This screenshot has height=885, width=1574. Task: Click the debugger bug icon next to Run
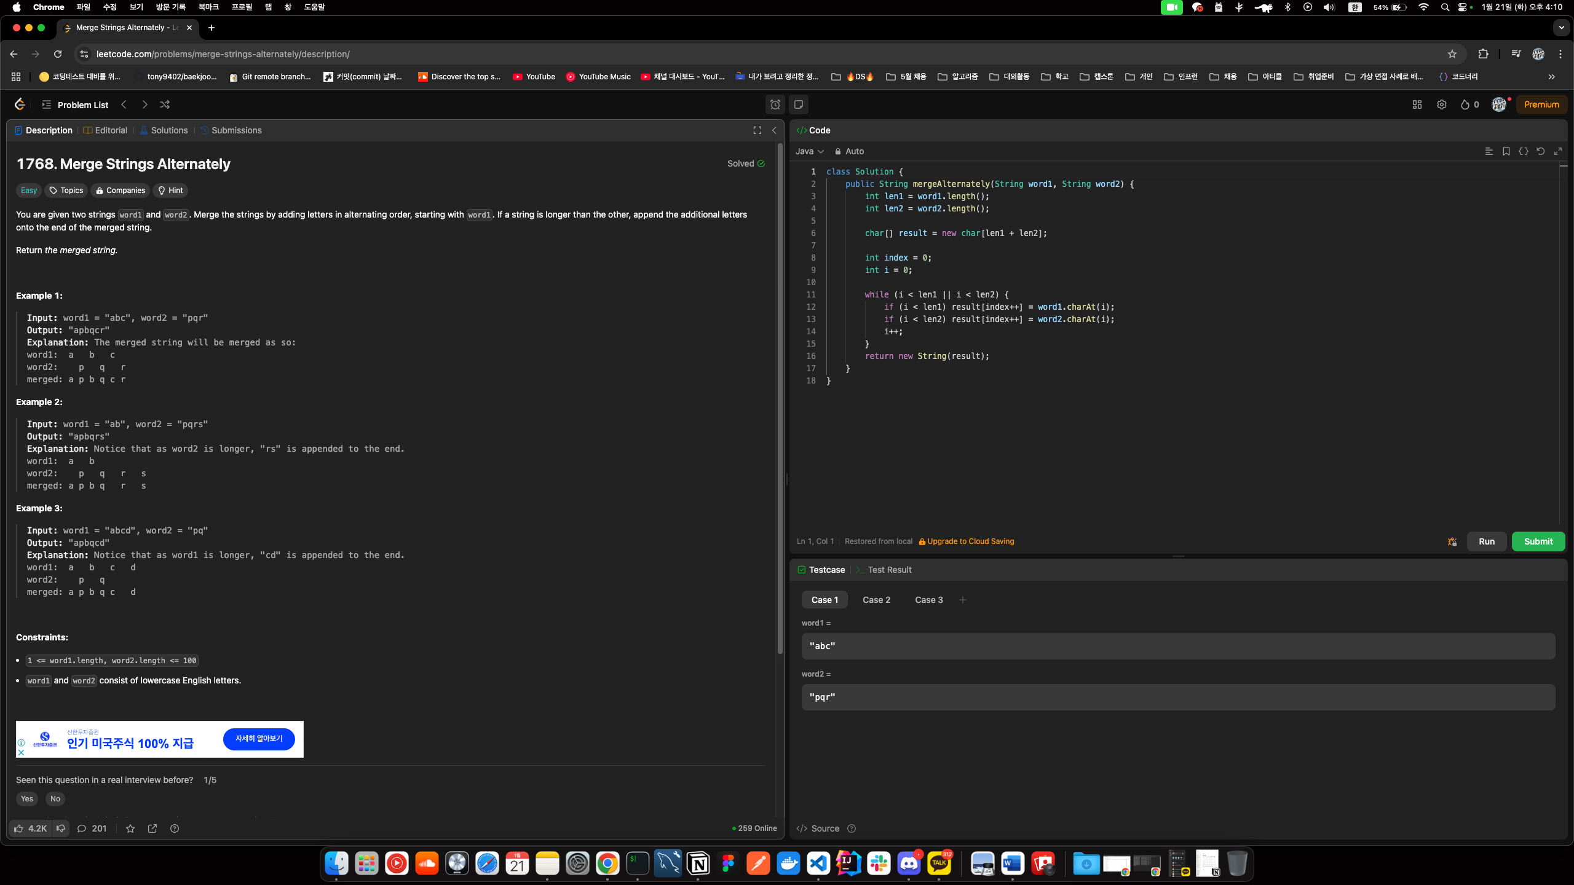tap(1452, 541)
